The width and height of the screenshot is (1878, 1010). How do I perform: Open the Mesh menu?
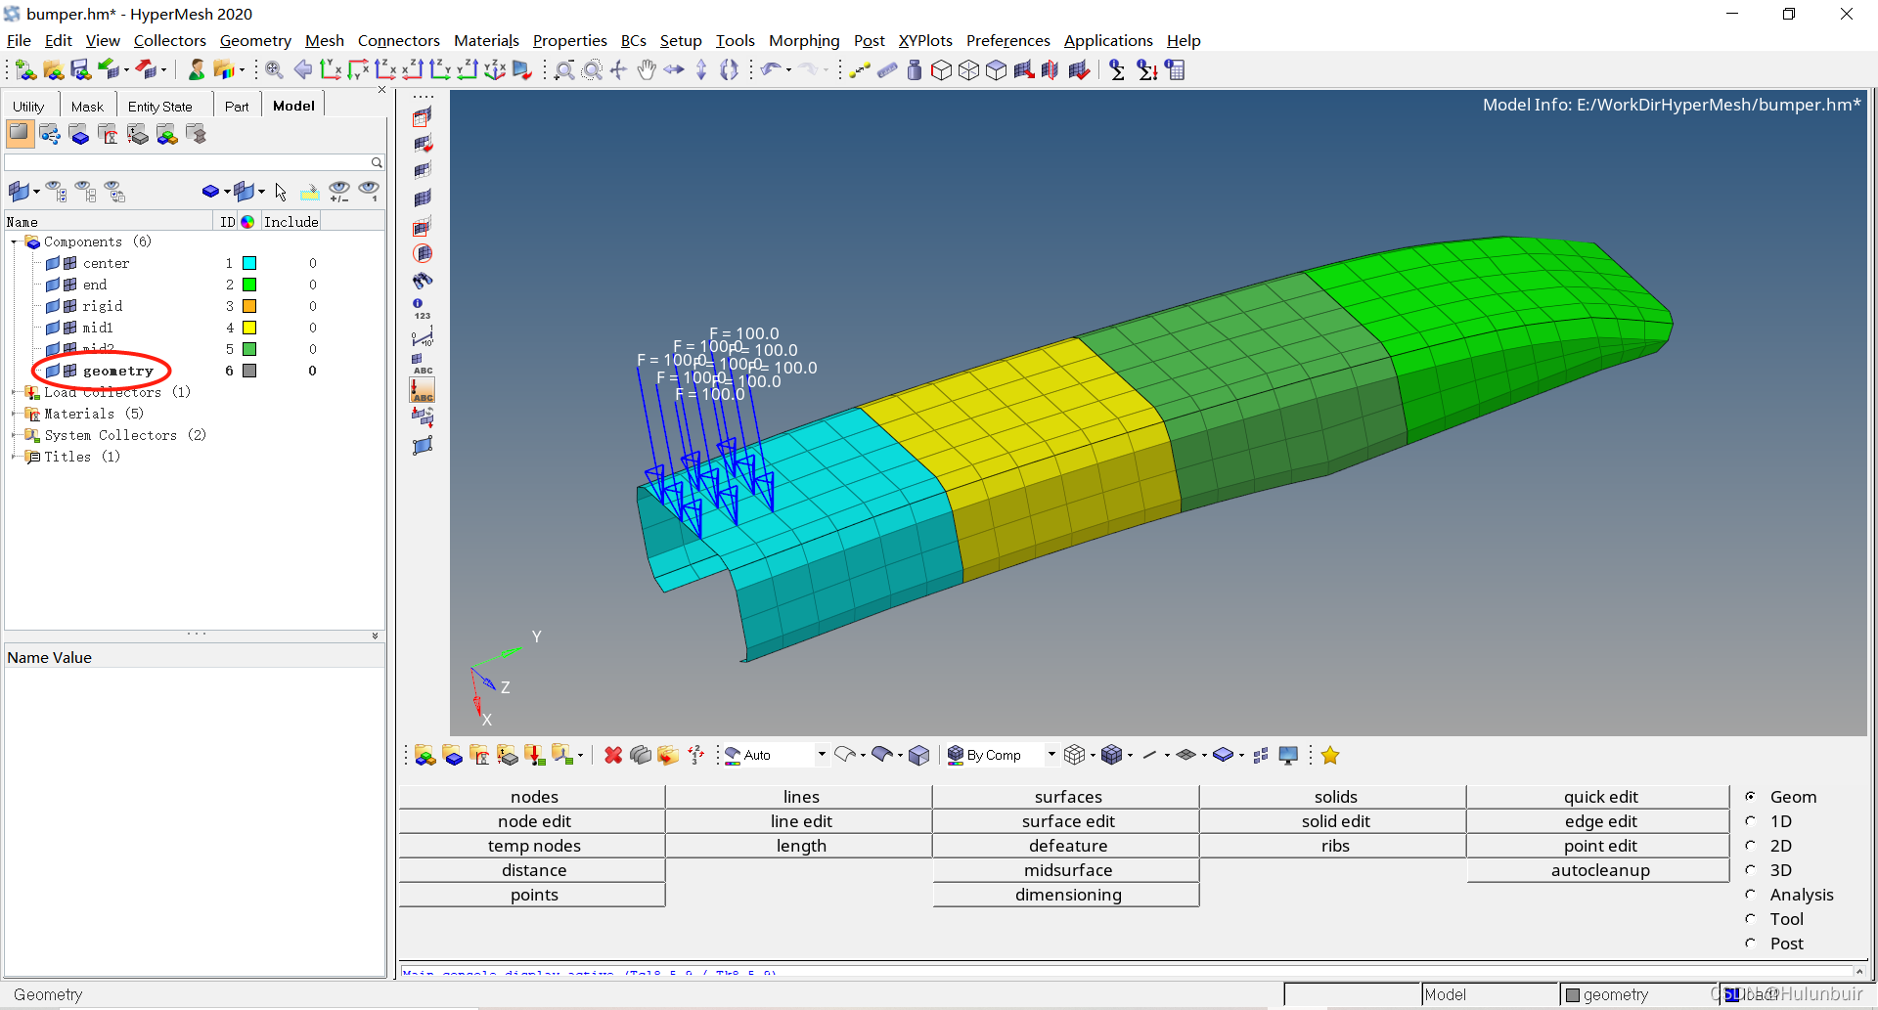(x=325, y=40)
